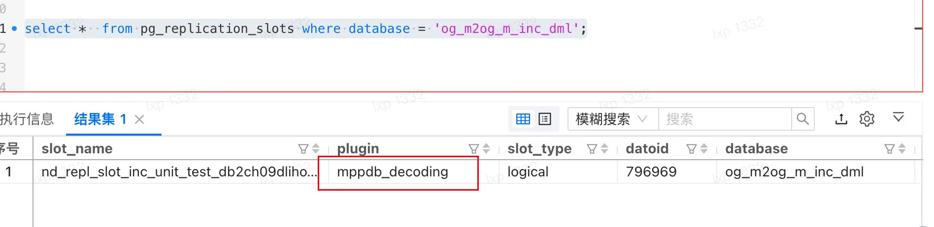Image resolution: width=934 pixels, height=227 pixels.
Task: Sort the database column
Action: (x=902, y=149)
